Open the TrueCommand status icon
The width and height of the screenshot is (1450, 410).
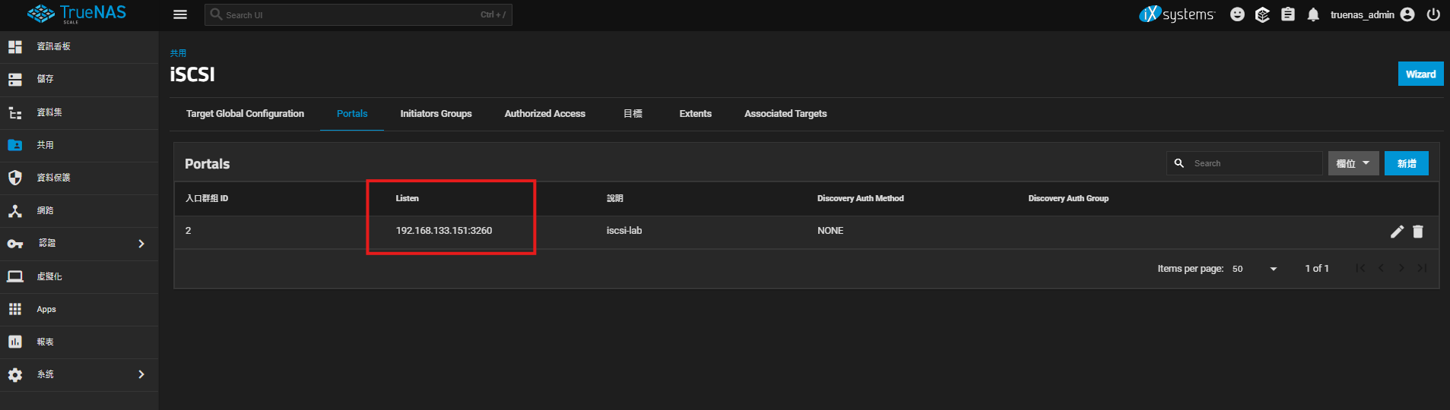point(1262,14)
